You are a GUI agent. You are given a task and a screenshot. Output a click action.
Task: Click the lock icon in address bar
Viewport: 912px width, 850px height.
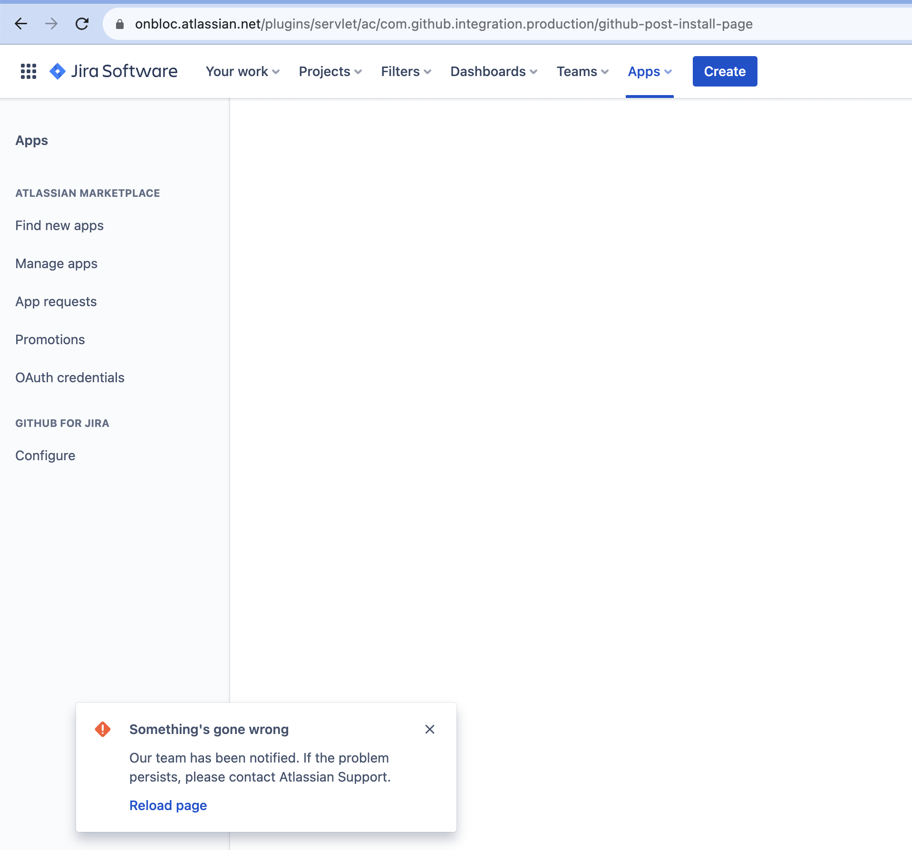pos(120,24)
